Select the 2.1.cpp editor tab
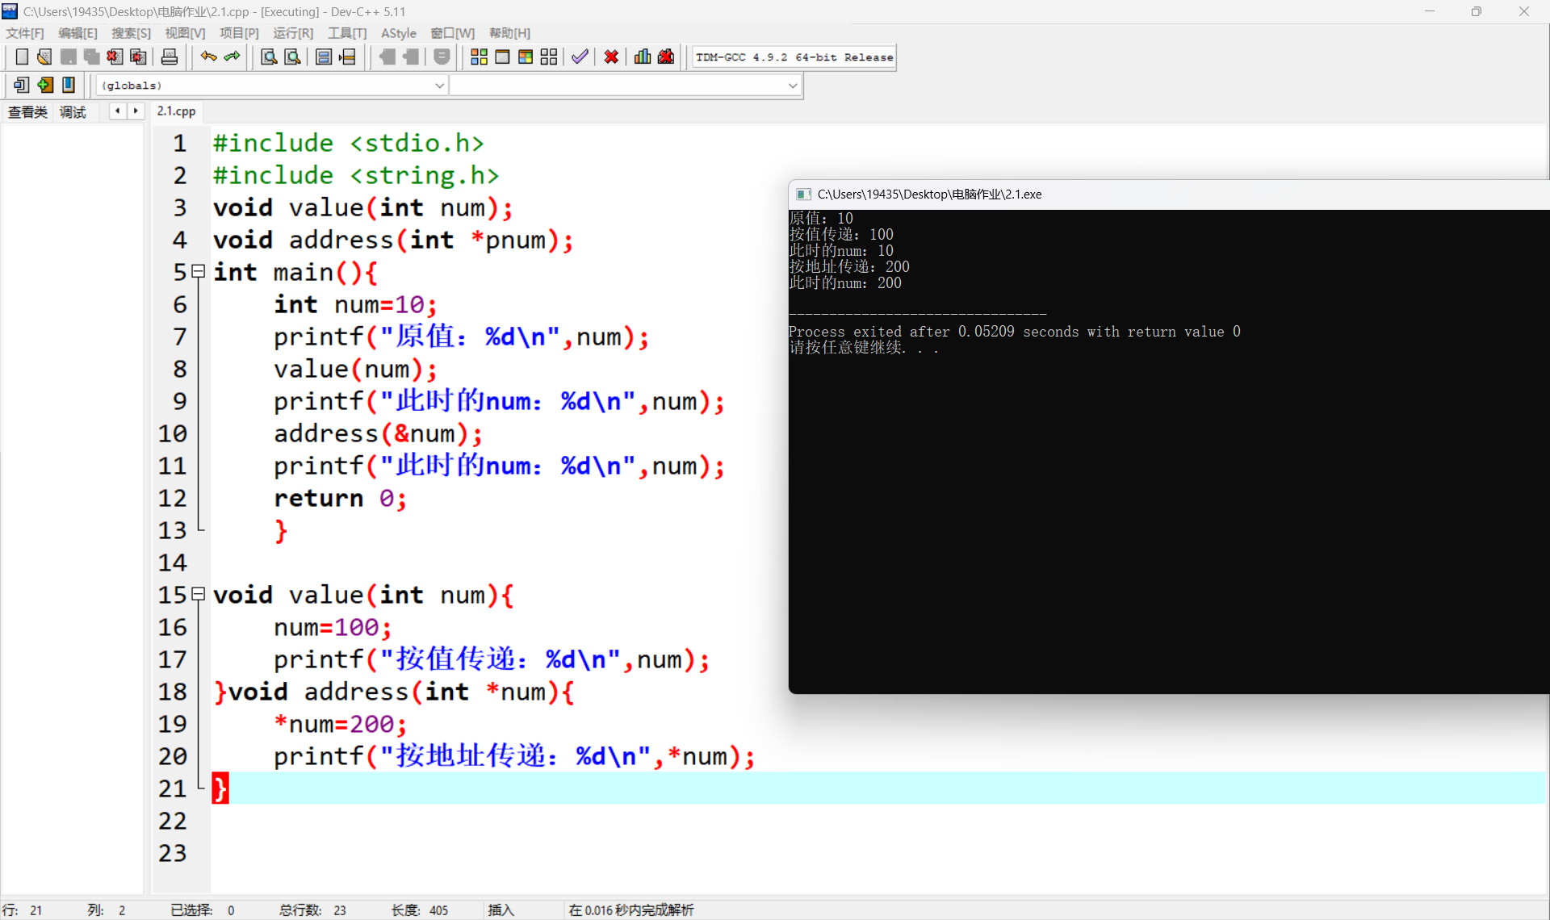 tap(176, 111)
